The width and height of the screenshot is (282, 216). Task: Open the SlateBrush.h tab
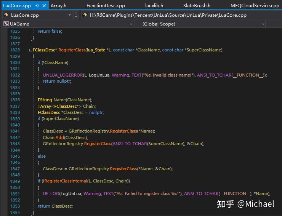pyautogui.click(x=197, y=6)
